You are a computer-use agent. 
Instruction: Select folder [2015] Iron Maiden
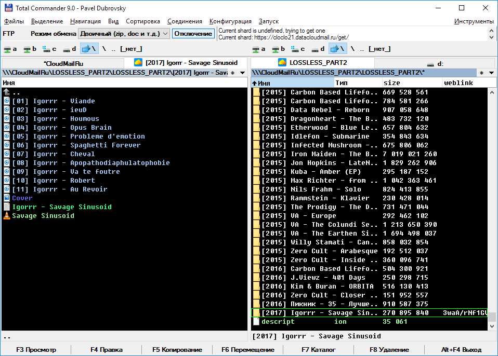tap(370, 154)
